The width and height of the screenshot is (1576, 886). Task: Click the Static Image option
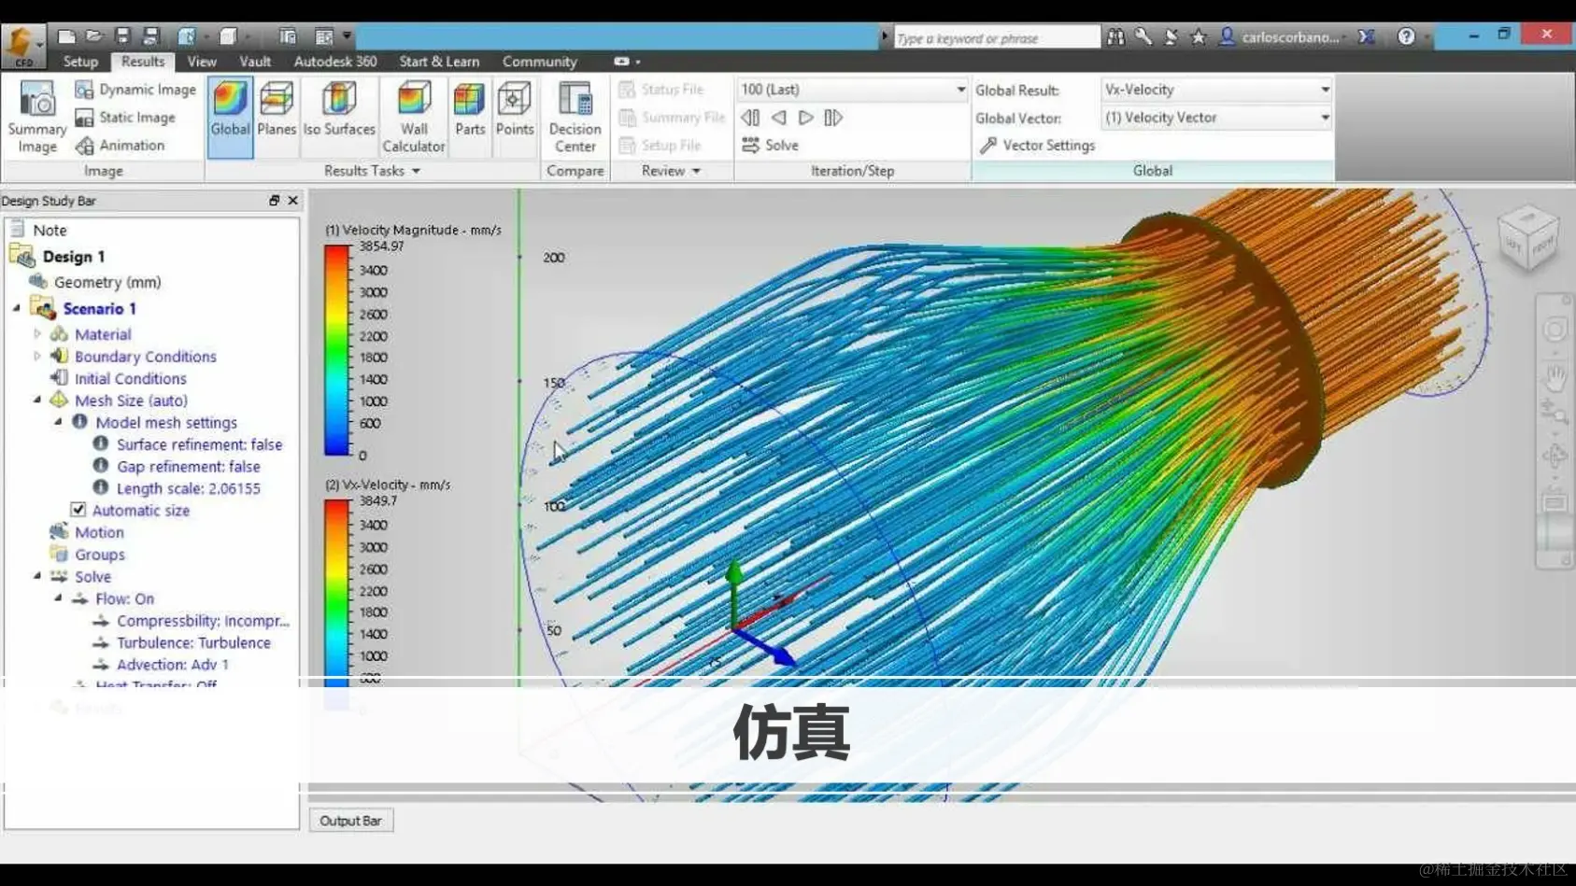pos(125,118)
